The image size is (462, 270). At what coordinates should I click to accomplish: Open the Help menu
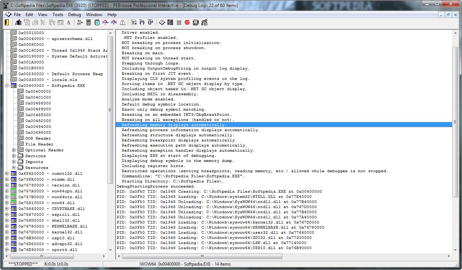tap(112, 15)
